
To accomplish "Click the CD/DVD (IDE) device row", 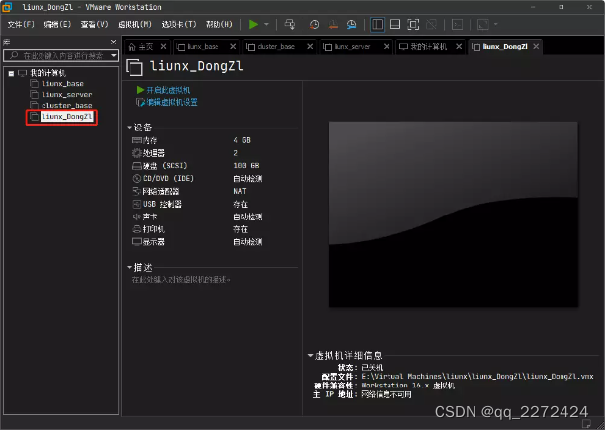I will coord(198,179).
